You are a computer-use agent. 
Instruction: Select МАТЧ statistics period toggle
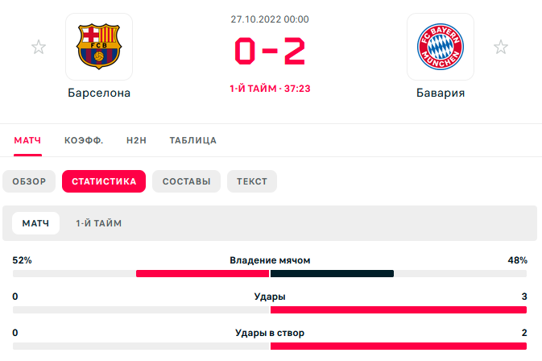point(35,223)
